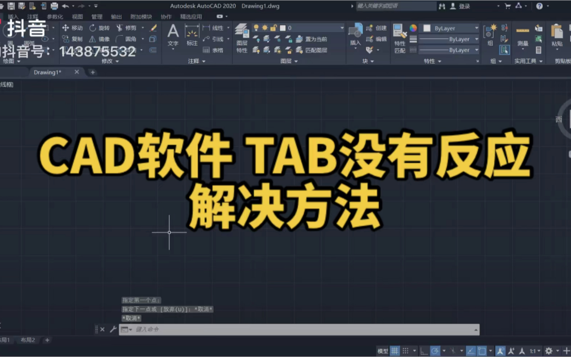Click the Save icon in quick access toolbar
The height and width of the screenshot is (357, 571).
(11, 6)
